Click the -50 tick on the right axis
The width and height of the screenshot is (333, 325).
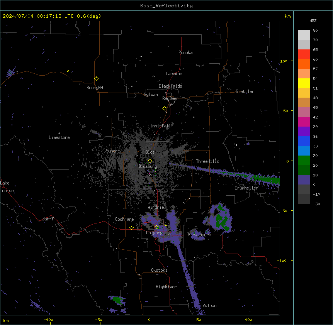(284, 211)
